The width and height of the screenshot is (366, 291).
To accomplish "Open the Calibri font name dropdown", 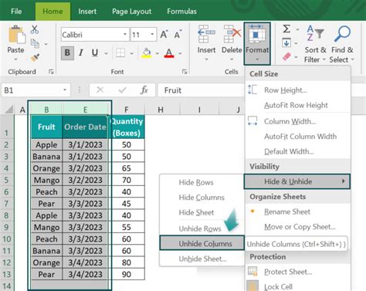I will click(125, 34).
